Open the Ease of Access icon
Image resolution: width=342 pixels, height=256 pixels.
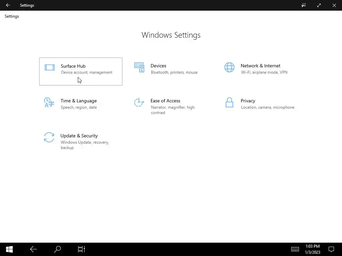click(139, 102)
